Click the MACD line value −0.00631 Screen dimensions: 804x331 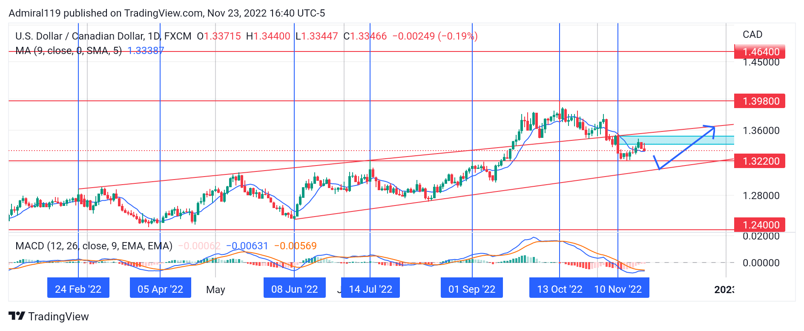(x=247, y=246)
